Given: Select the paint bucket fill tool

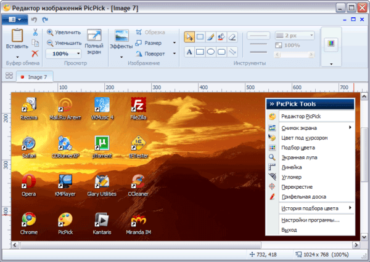Looking at the screenshot, I should click(221, 37).
